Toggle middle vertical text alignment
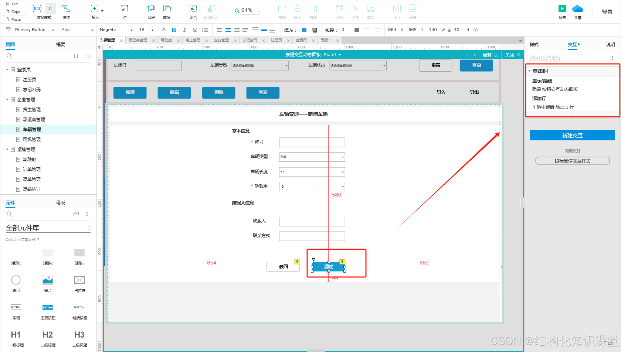Viewport: 621px width, 352px height. 264,30
